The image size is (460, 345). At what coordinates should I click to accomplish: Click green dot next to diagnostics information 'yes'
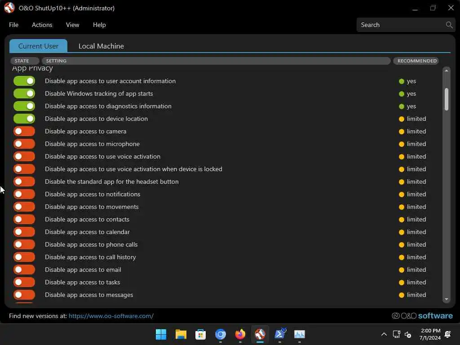[x=402, y=106]
